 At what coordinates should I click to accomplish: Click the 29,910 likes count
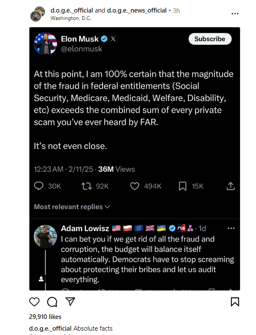click(45, 317)
